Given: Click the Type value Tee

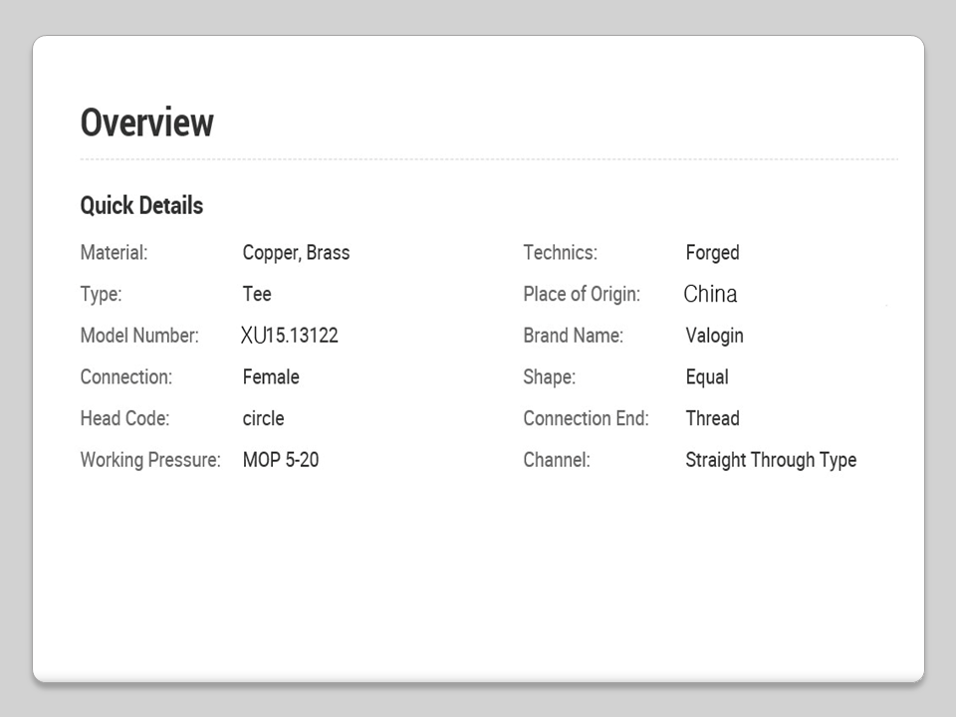Looking at the screenshot, I should 257,295.
